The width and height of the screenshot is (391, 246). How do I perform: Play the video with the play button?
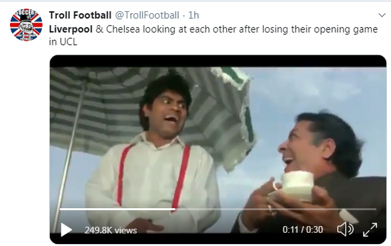pyautogui.click(x=66, y=229)
